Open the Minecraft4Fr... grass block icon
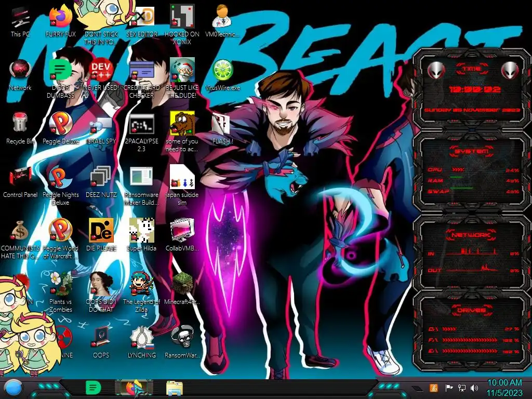 (182, 288)
